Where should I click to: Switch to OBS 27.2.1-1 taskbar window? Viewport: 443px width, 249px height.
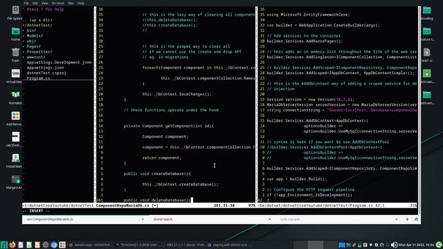tap(184, 245)
